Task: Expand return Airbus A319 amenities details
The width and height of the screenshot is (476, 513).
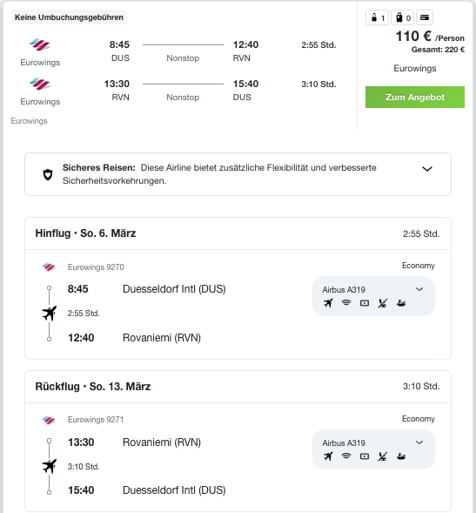Action: coord(419,442)
